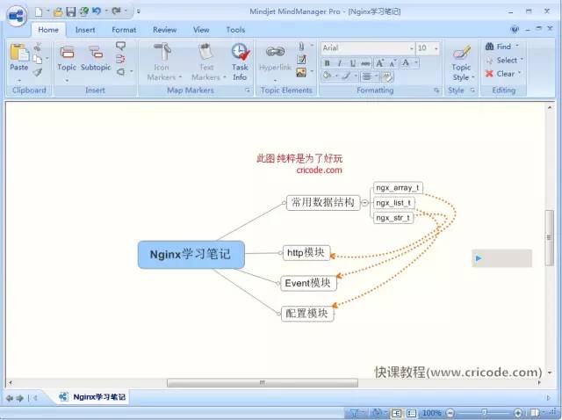Toggle Bold formatting
The height and width of the screenshot is (420, 562).
[x=327, y=63]
